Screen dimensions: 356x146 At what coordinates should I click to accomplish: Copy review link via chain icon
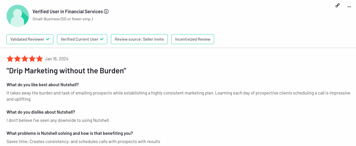click(338, 6)
